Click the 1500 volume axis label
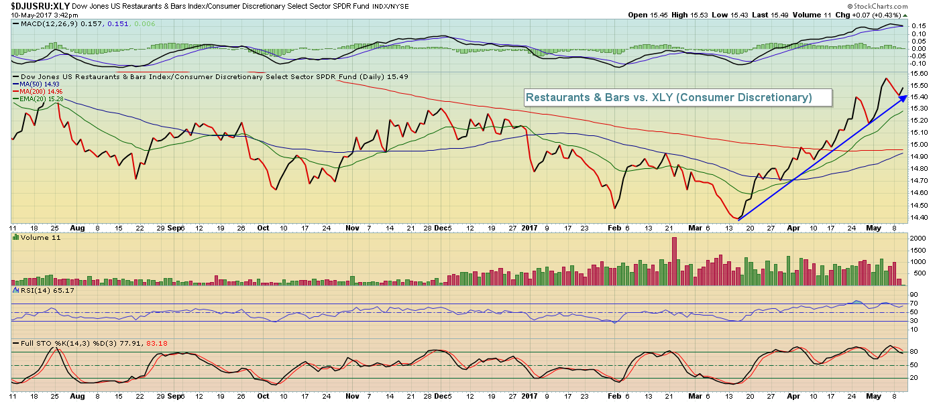This screenshot has width=939, height=402. [917, 250]
